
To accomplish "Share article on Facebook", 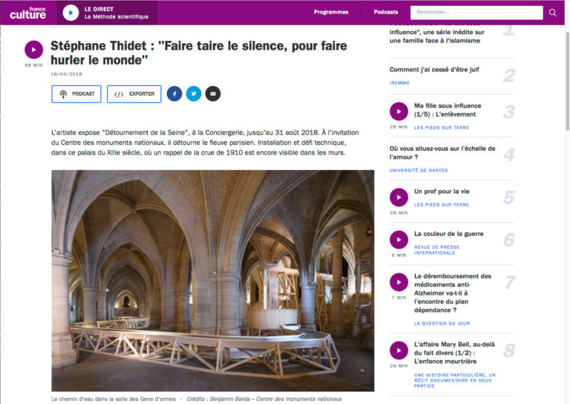I will pyautogui.click(x=174, y=94).
